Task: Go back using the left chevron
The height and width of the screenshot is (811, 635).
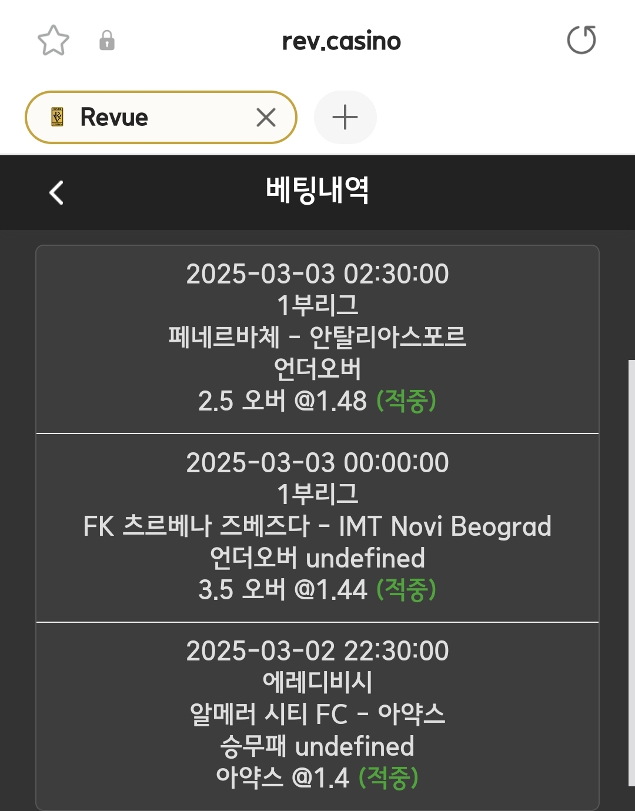Action: tap(56, 192)
